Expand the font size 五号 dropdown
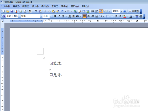This screenshot has width=148, height=111. (x=51, y=16)
